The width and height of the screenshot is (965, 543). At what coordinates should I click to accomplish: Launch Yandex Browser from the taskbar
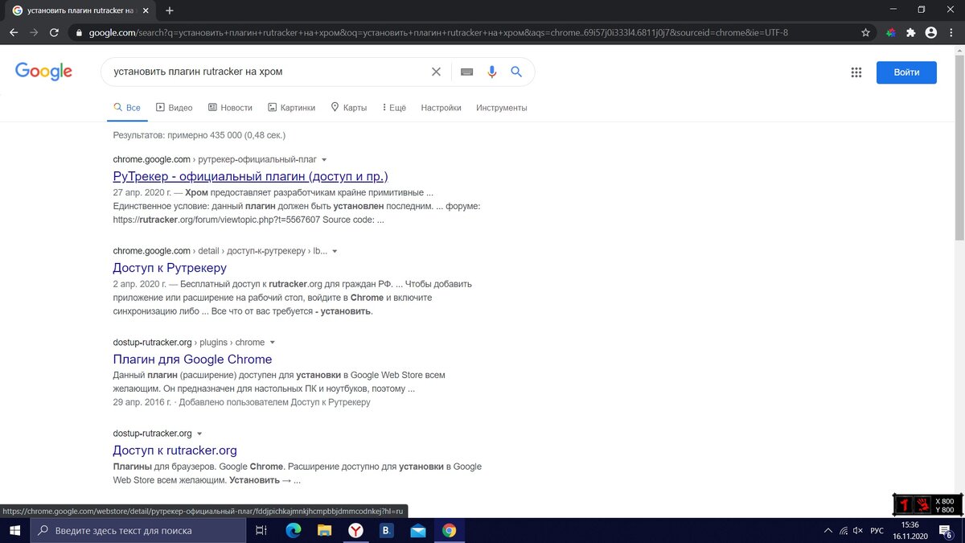point(355,530)
